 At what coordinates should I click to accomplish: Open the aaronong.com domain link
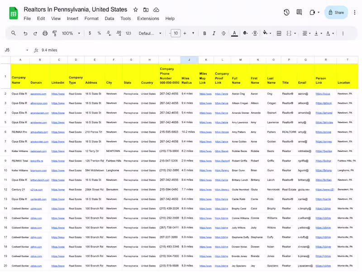pos(38,94)
